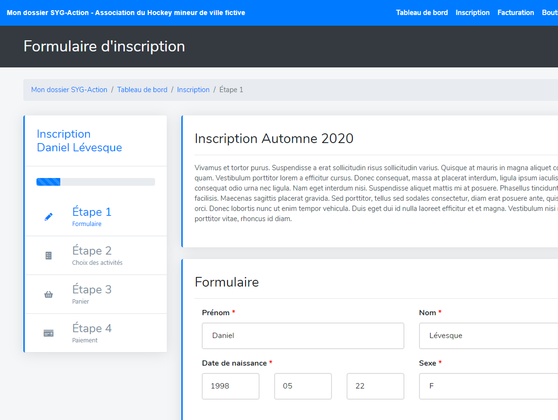Click the pencil icon beside Étape 1

[x=49, y=217]
